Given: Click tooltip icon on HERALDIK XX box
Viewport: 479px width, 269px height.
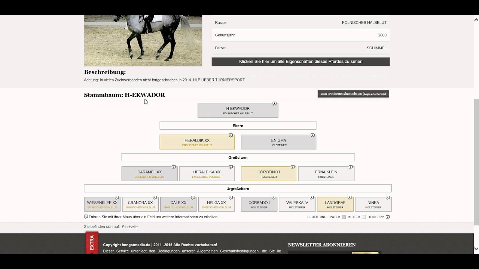Looking at the screenshot, I should [x=231, y=135].
